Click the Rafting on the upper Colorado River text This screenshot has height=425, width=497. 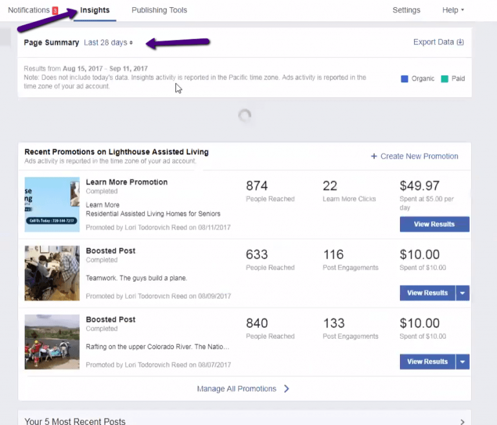pyautogui.click(x=157, y=347)
